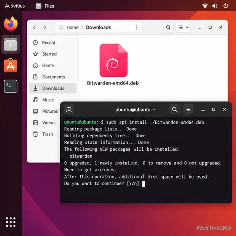The image size is (236, 236).
Task: Open a new terminal tab
Action: pos(69,110)
